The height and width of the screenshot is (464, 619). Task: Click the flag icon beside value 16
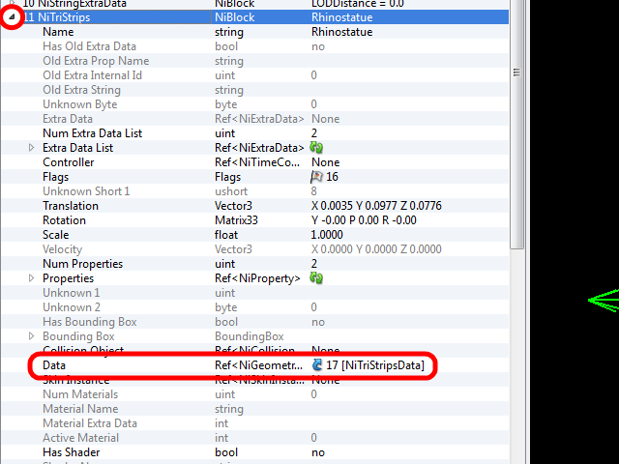pos(316,177)
